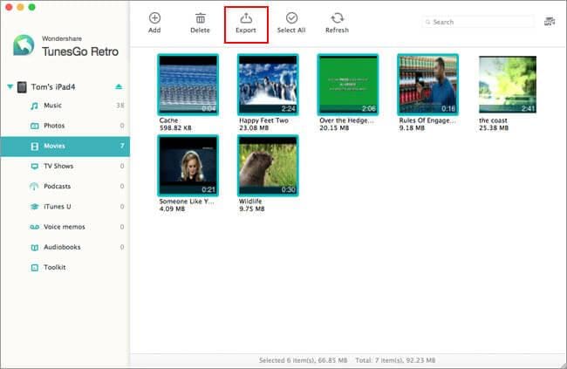Open the TV Shows category
This screenshot has width=567, height=369.
tap(65, 167)
